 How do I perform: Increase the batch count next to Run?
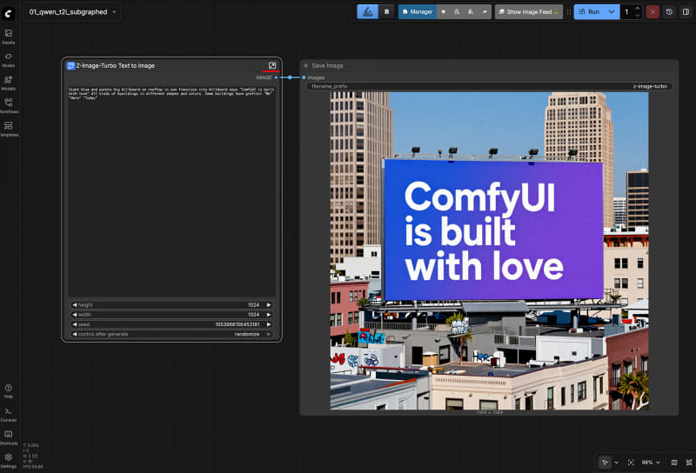tap(638, 9)
